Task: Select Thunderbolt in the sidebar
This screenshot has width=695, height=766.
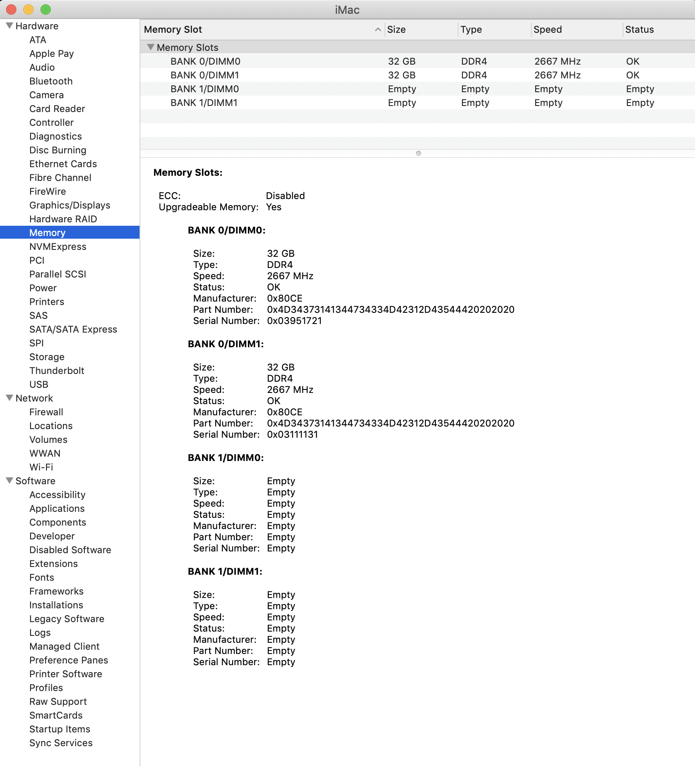Action: pos(57,371)
